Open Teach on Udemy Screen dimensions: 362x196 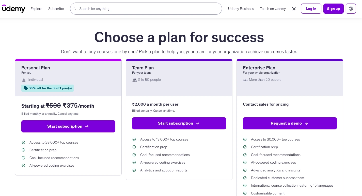click(x=273, y=9)
